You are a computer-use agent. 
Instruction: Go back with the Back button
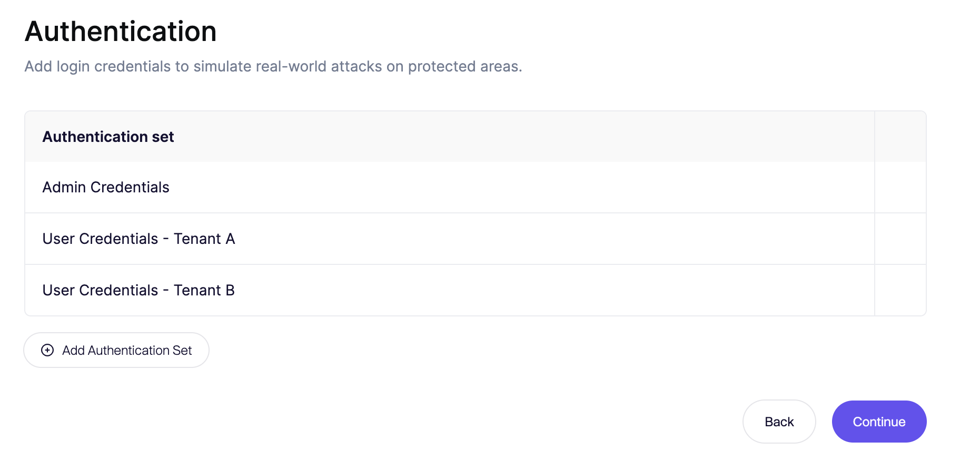click(779, 422)
